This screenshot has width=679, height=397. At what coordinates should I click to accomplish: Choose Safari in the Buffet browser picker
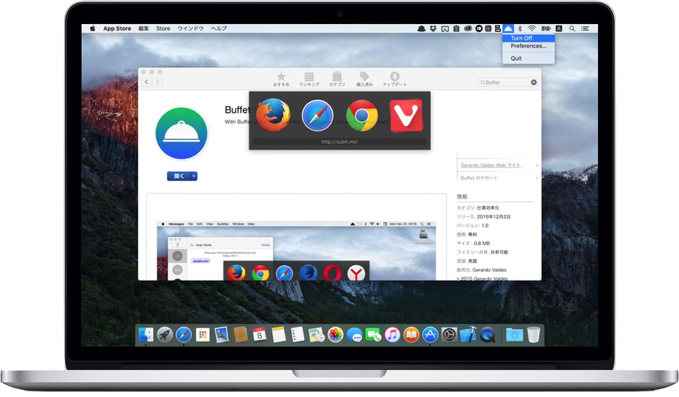pyautogui.click(x=318, y=115)
